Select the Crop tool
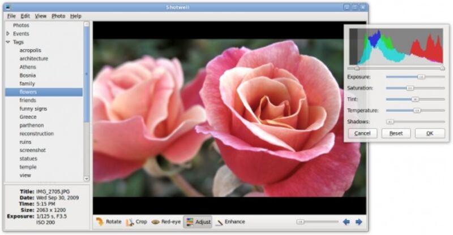The image size is (453, 235). [x=130, y=222]
